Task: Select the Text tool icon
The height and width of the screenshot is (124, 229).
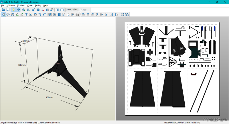Action: pyautogui.click(x=26, y=15)
